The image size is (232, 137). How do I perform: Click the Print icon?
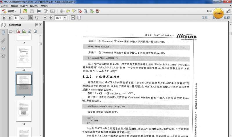(x=39, y=11)
